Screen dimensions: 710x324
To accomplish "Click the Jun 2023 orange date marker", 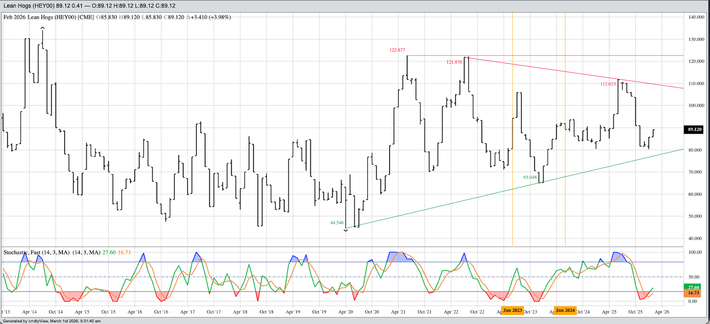I will pos(512,311).
